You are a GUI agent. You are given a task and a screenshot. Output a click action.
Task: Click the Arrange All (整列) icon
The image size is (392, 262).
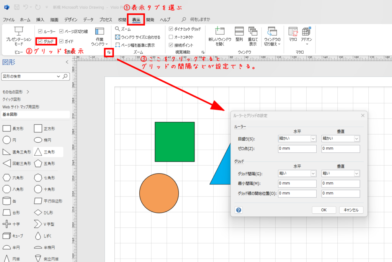click(x=239, y=31)
